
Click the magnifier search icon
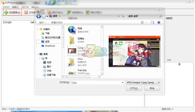click(x=161, y=16)
